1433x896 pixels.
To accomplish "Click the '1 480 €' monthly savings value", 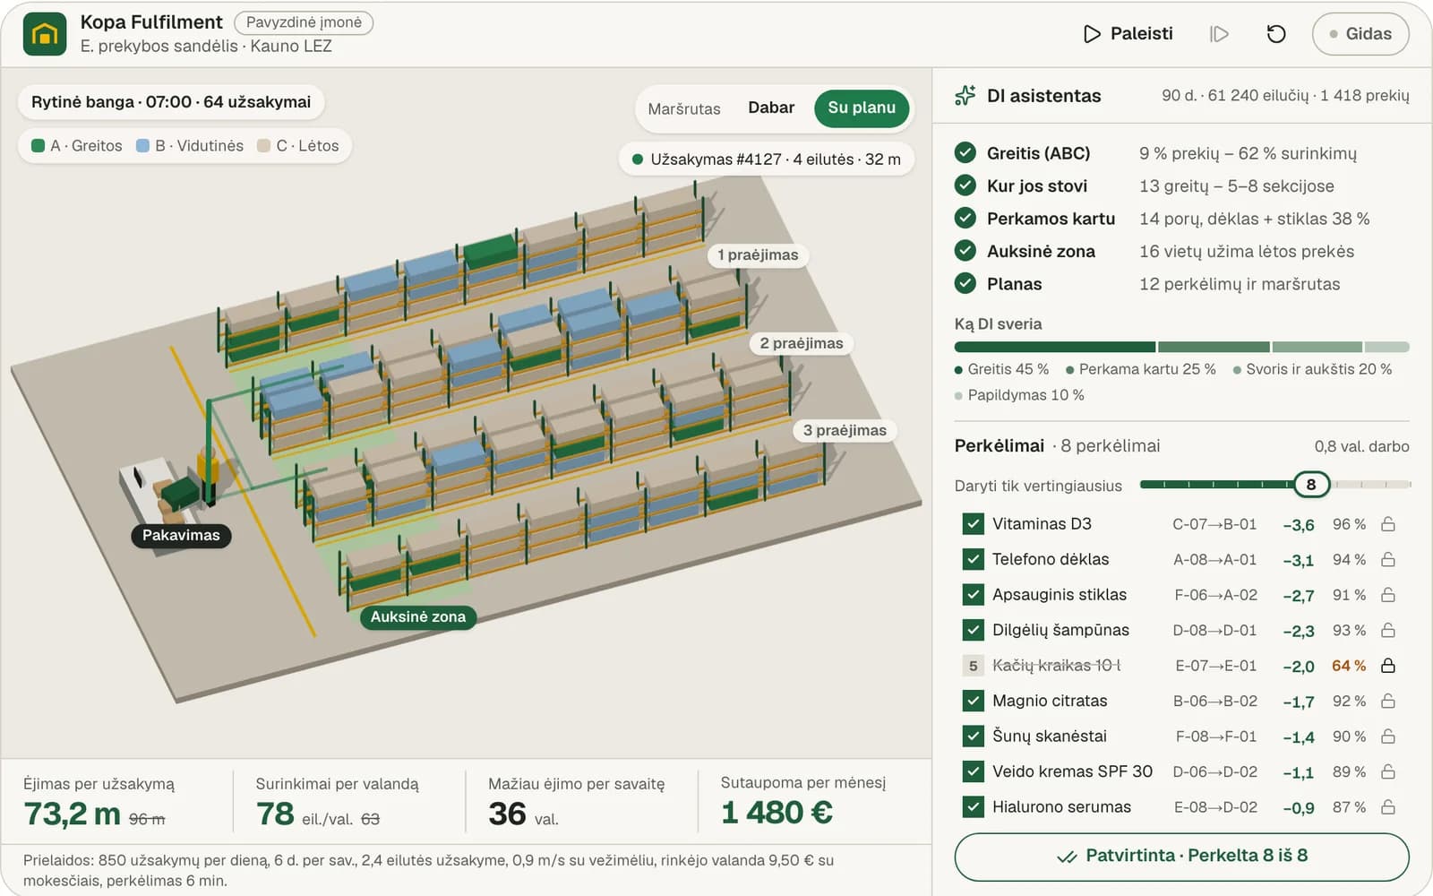I will click(x=777, y=813).
